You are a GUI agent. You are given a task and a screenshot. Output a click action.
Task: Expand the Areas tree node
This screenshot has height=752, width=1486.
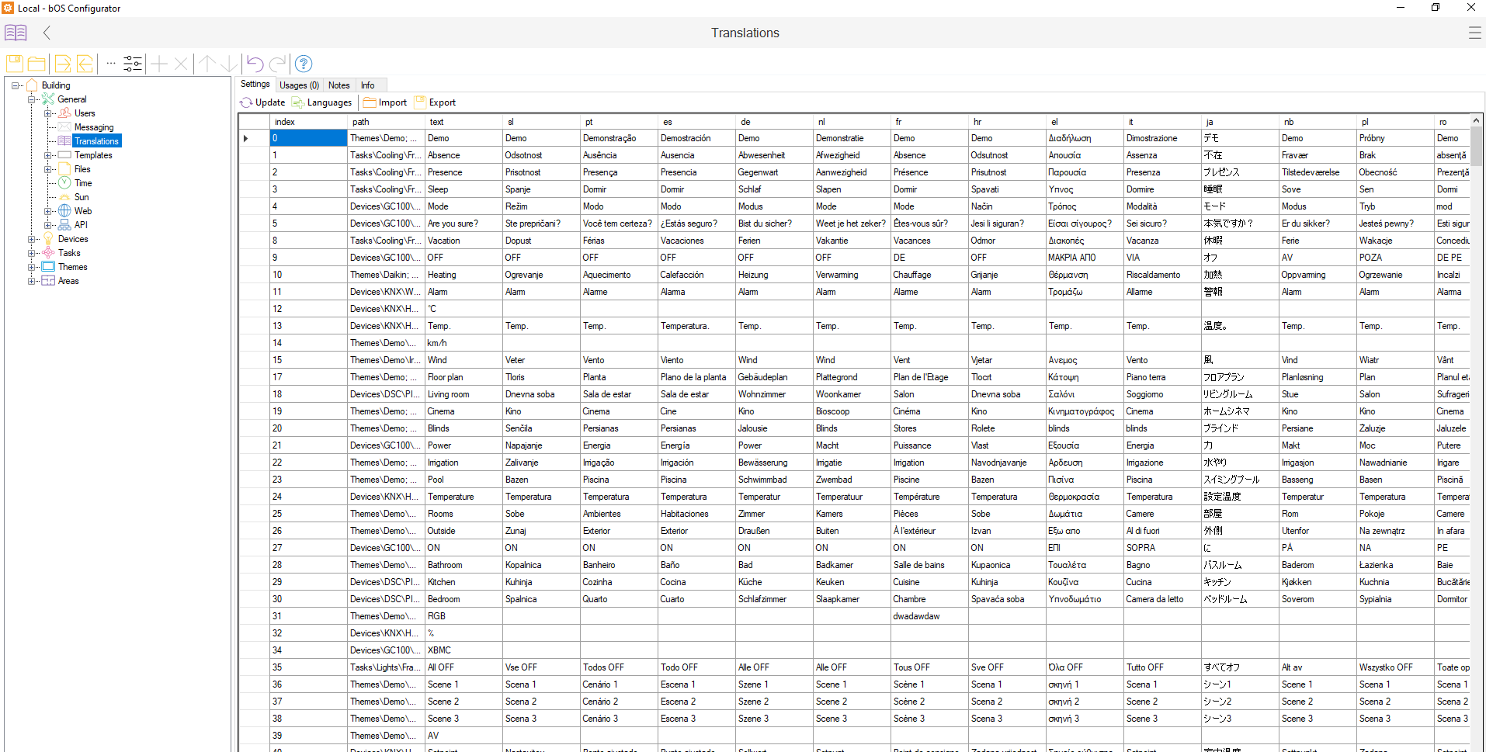[32, 281]
